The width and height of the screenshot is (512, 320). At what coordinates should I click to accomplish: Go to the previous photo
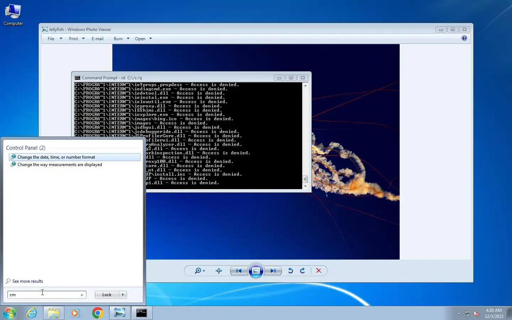pos(239,271)
